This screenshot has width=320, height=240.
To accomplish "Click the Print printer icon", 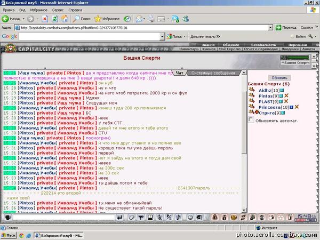I will [151, 19].
